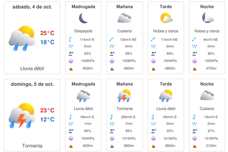Click the pressure icon beside 1019hPa
228x152 pixels.
pos(194,138)
